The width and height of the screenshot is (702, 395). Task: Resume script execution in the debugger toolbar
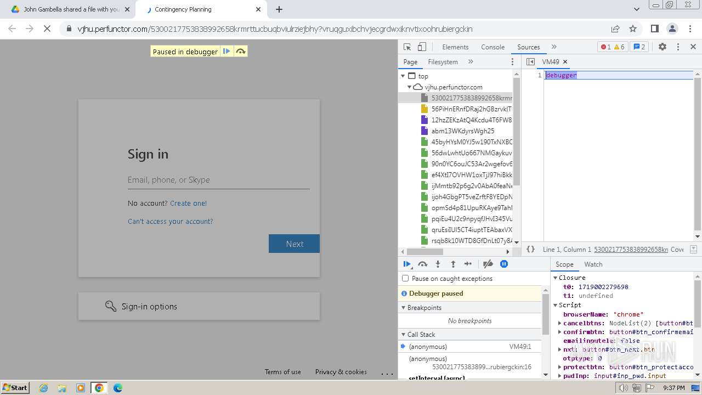point(407,264)
